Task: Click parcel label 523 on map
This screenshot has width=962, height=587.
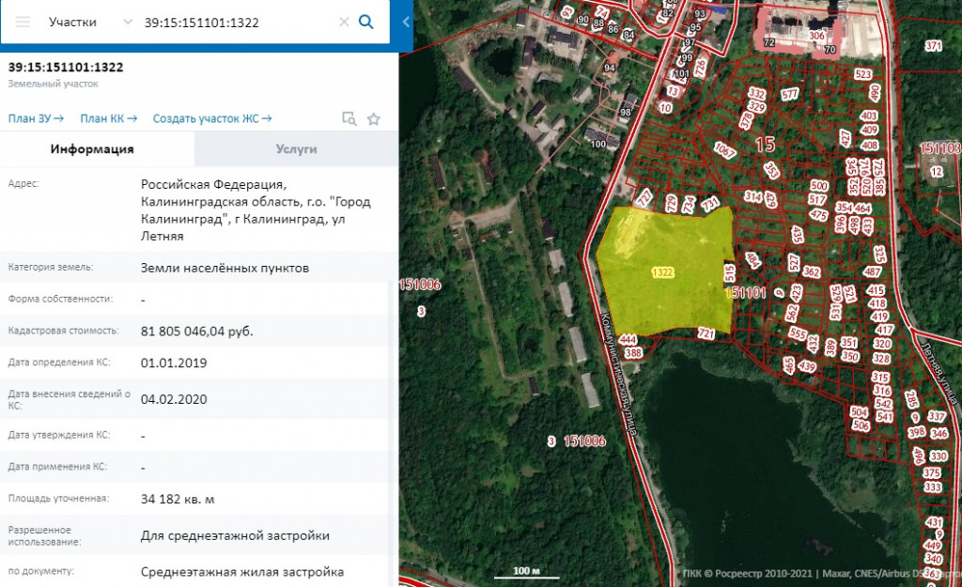Action: pyautogui.click(x=862, y=74)
